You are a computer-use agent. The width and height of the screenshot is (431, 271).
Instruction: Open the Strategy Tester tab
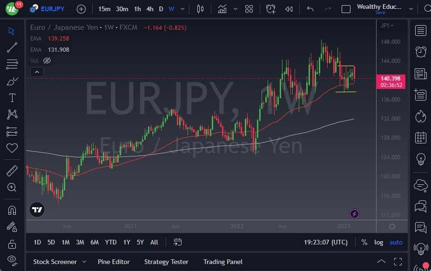[166, 262]
